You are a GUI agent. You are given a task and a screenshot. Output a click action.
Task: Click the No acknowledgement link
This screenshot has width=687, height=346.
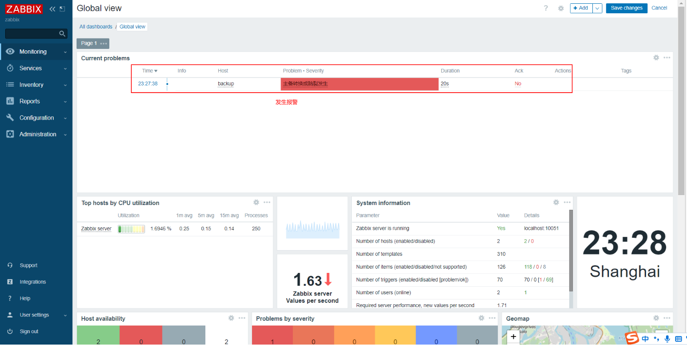(x=518, y=84)
